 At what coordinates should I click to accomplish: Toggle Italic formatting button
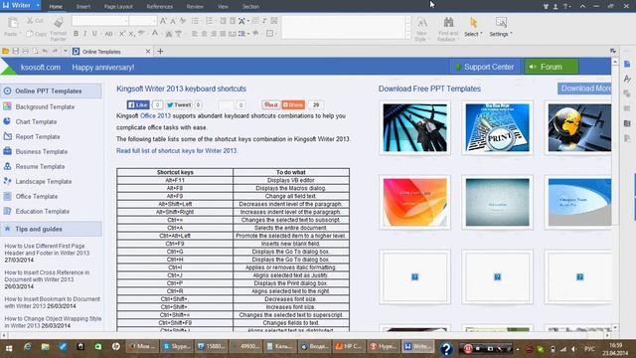(84, 34)
